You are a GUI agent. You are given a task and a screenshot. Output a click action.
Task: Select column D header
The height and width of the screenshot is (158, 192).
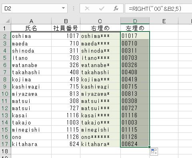pyautogui.click(x=135, y=21)
